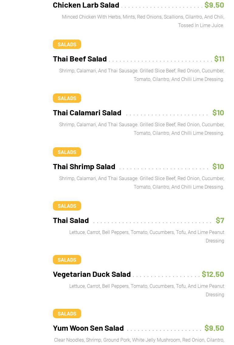Click the $11 price for Thai Beef Salad
Screen dimensions: 234x345
pos(219,59)
